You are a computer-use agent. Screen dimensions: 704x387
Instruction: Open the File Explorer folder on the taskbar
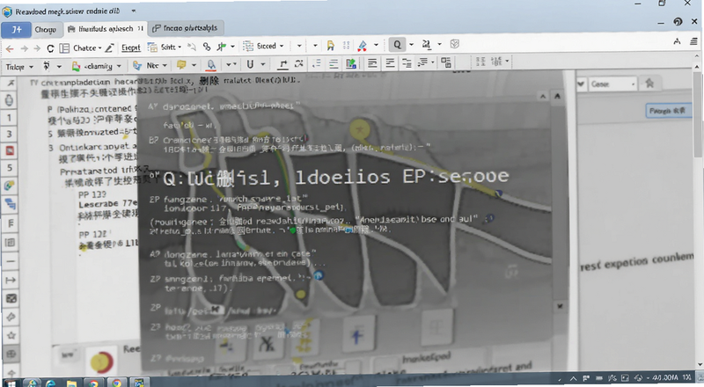tap(71, 383)
